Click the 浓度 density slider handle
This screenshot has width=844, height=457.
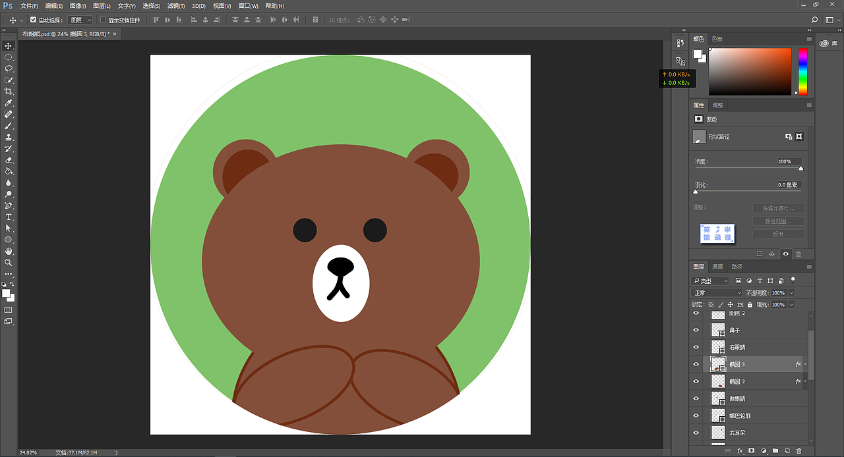coord(801,169)
